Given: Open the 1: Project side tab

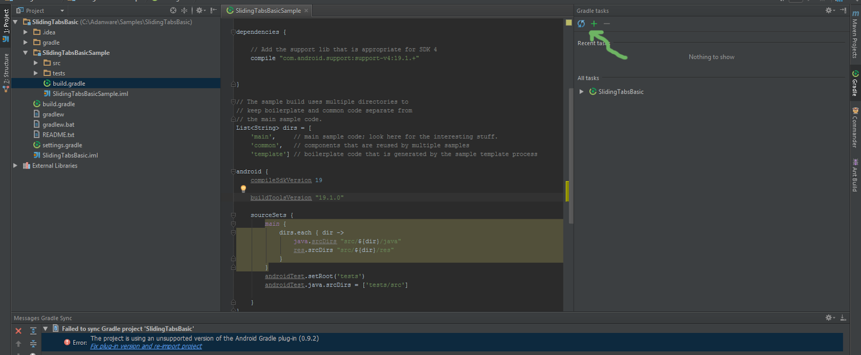Looking at the screenshot, I should [6, 25].
